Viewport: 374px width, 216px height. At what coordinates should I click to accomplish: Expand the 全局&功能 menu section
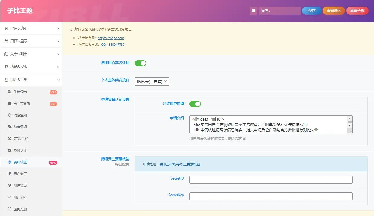click(x=31, y=28)
